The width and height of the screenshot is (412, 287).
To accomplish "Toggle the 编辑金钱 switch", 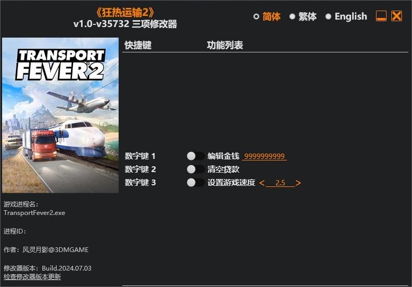I will point(195,156).
